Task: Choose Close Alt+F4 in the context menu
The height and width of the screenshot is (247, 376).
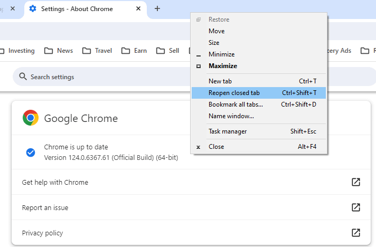Action: pyautogui.click(x=259, y=147)
